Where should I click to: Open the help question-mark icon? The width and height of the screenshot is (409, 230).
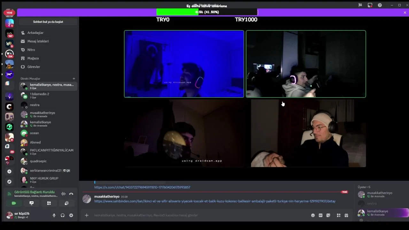(x=380, y=5)
